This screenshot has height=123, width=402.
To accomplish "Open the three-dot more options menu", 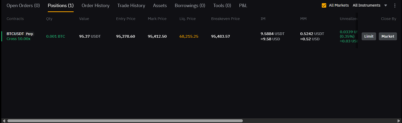I will (x=395, y=6).
